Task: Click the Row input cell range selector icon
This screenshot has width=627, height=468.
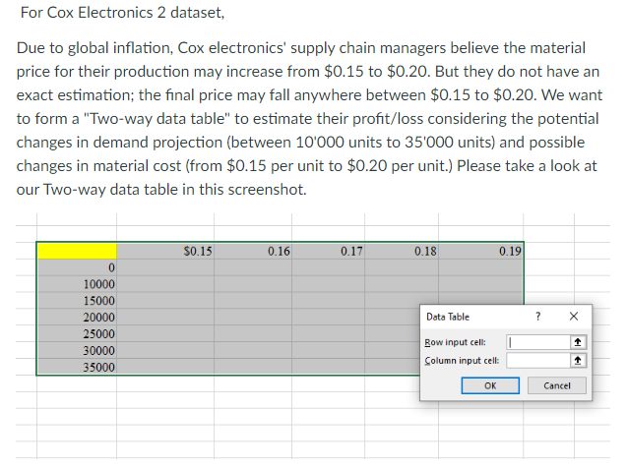Action: point(579,342)
